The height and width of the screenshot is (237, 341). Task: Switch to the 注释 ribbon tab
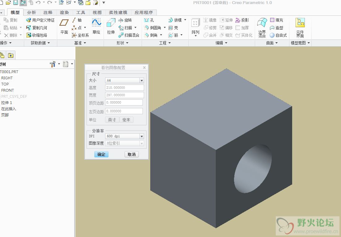coord(48,13)
